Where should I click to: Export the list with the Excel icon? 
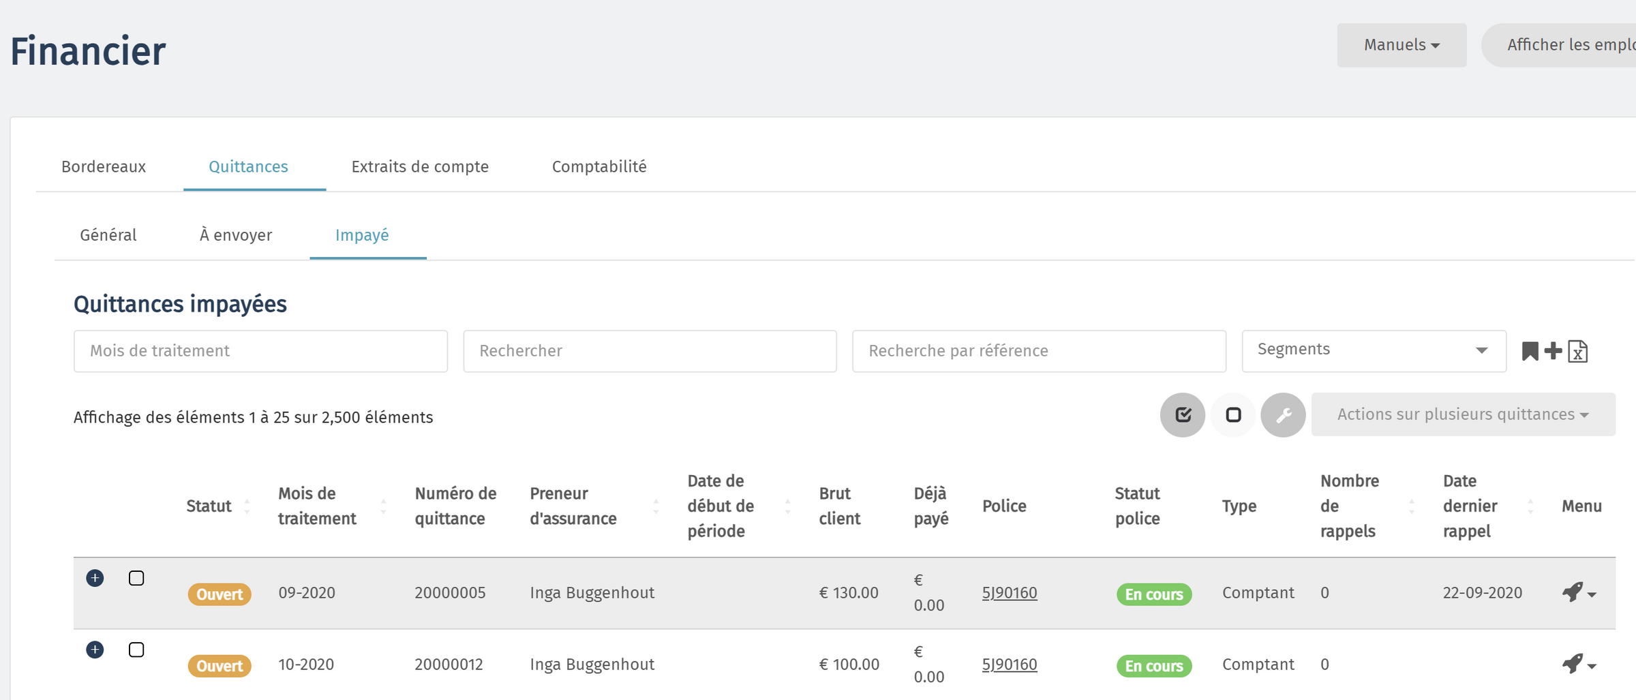(x=1578, y=351)
